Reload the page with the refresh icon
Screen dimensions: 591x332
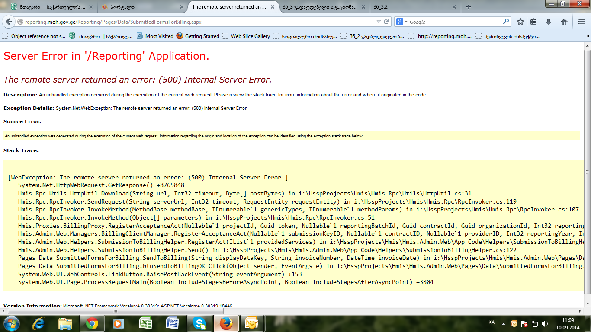point(386,22)
